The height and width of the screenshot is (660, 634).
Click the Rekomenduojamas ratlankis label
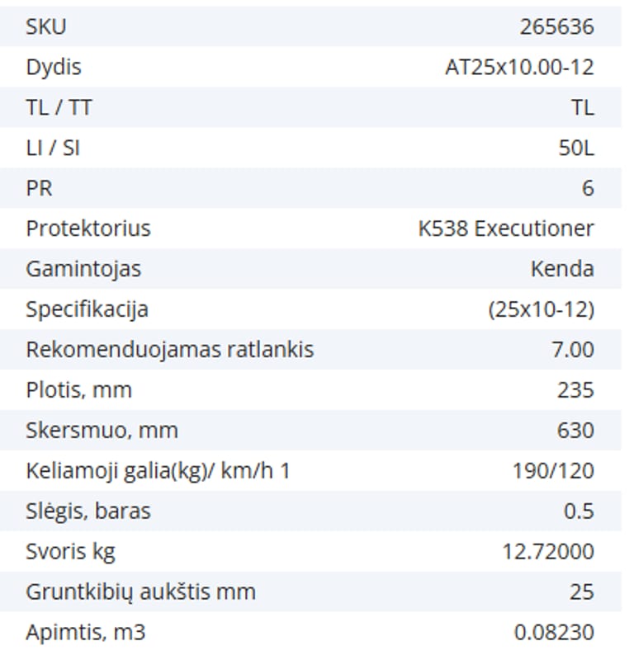point(169,350)
